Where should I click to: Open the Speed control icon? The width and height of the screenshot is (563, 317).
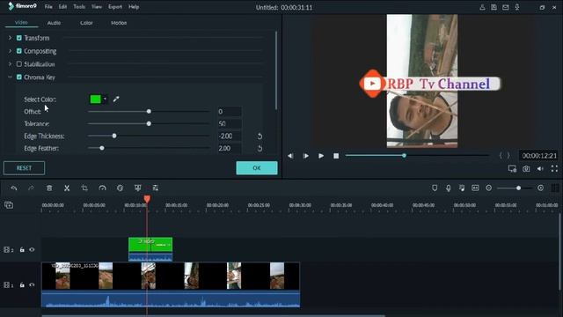coord(102,188)
